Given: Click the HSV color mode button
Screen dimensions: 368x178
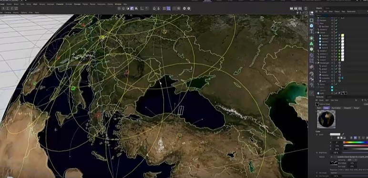Looking at the screenshot, I should [x=355, y=138].
